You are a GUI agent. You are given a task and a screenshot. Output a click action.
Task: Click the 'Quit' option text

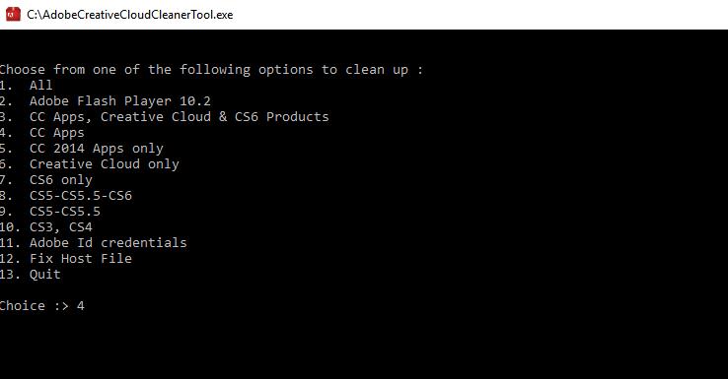(45, 275)
